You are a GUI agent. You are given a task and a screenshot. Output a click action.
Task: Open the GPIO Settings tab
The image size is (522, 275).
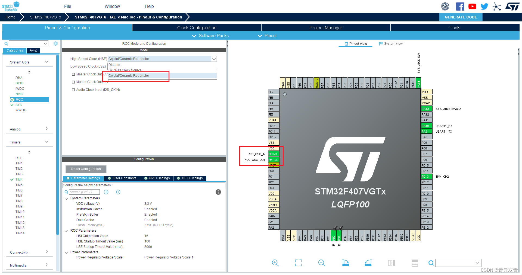coord(190,178)
